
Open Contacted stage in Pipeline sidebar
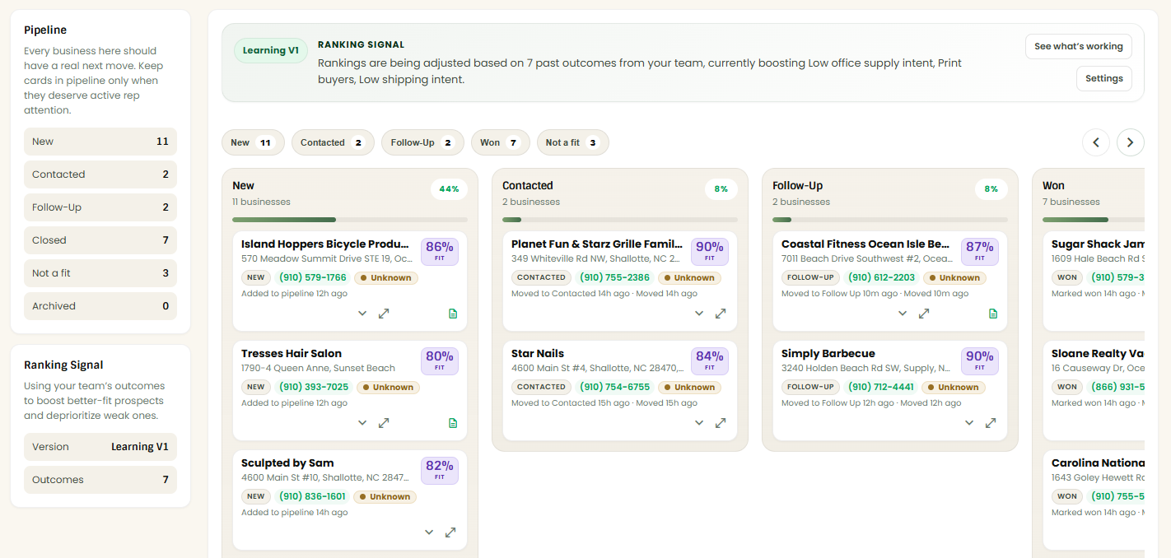tap(100, 174)
